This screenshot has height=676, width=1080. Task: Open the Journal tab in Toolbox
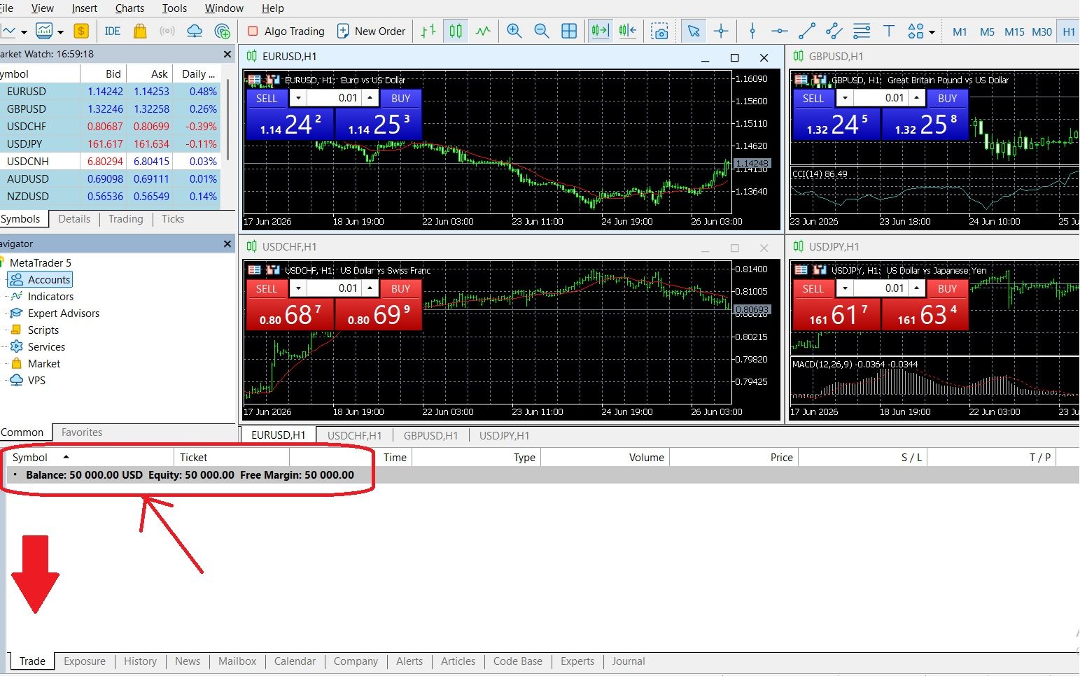(x=629, y=661)
